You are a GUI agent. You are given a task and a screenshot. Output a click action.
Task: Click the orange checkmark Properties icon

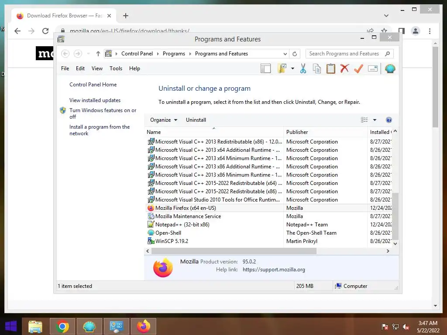[x=358, y=68]
